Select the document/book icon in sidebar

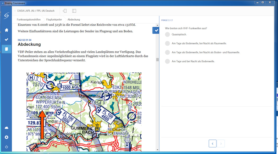(x=6, y=49)
